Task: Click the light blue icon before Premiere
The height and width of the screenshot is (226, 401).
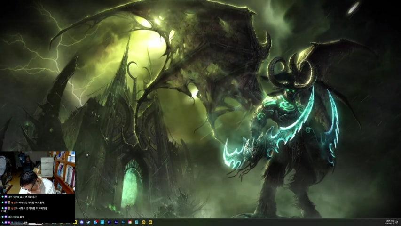Action: [102, 222]
